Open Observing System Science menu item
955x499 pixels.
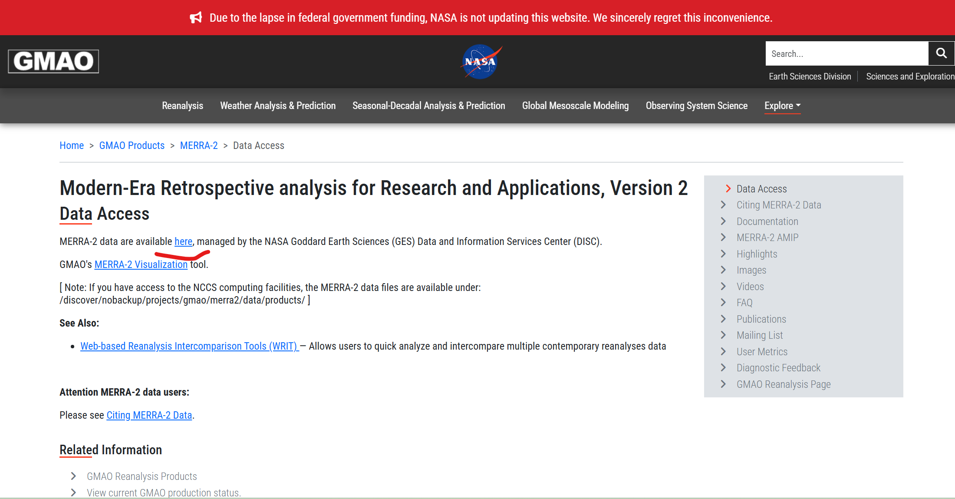pos(696,106)
